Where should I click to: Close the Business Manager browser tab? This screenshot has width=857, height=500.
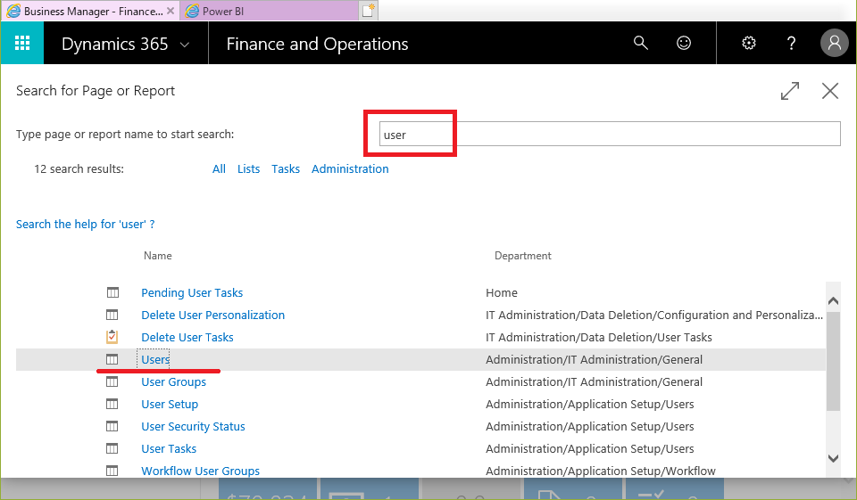click(x=171, y=11)
